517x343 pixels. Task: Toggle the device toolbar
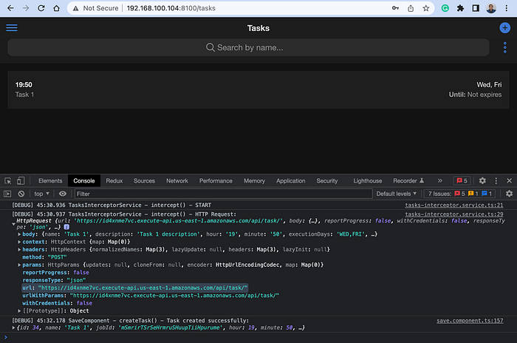click(21, 180)
